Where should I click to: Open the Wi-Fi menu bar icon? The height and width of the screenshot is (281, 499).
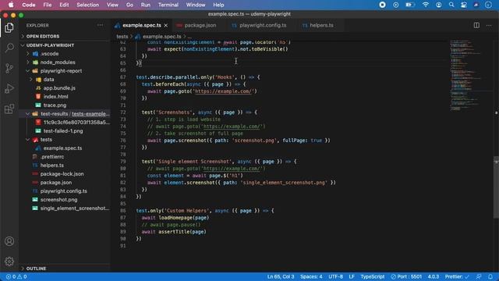[x=426, y=5]
